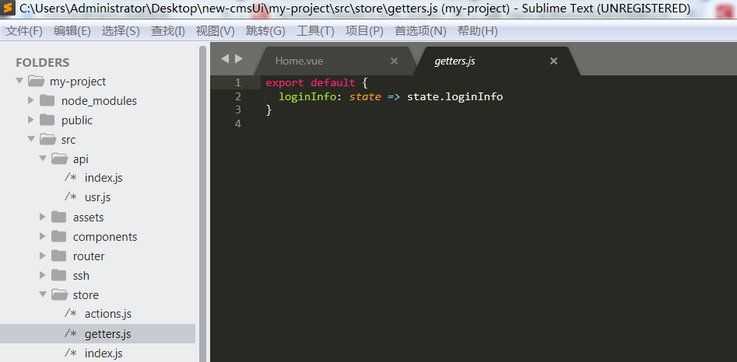Click the components folder icon
737x362 pixels.
(58, 236)
